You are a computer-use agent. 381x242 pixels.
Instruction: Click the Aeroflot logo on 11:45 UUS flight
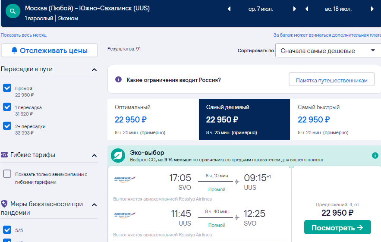125,215
